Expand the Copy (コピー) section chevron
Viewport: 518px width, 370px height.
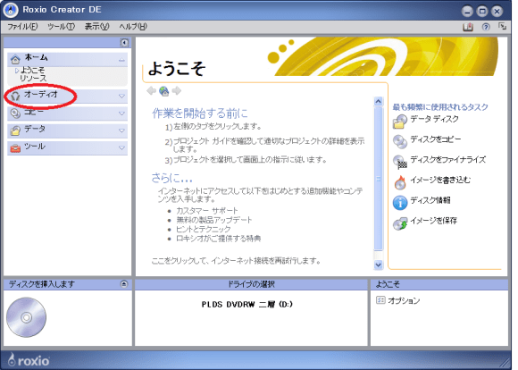(x=121, y=114)
